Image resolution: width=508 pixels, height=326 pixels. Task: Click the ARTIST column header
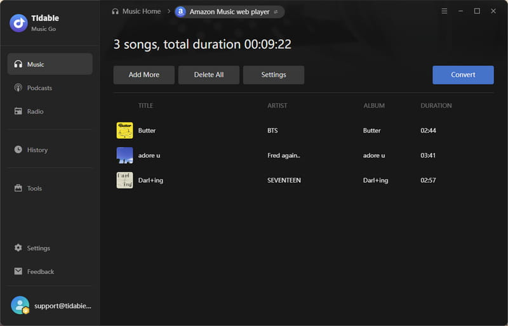pyautogui.click(x=277, y=105)
